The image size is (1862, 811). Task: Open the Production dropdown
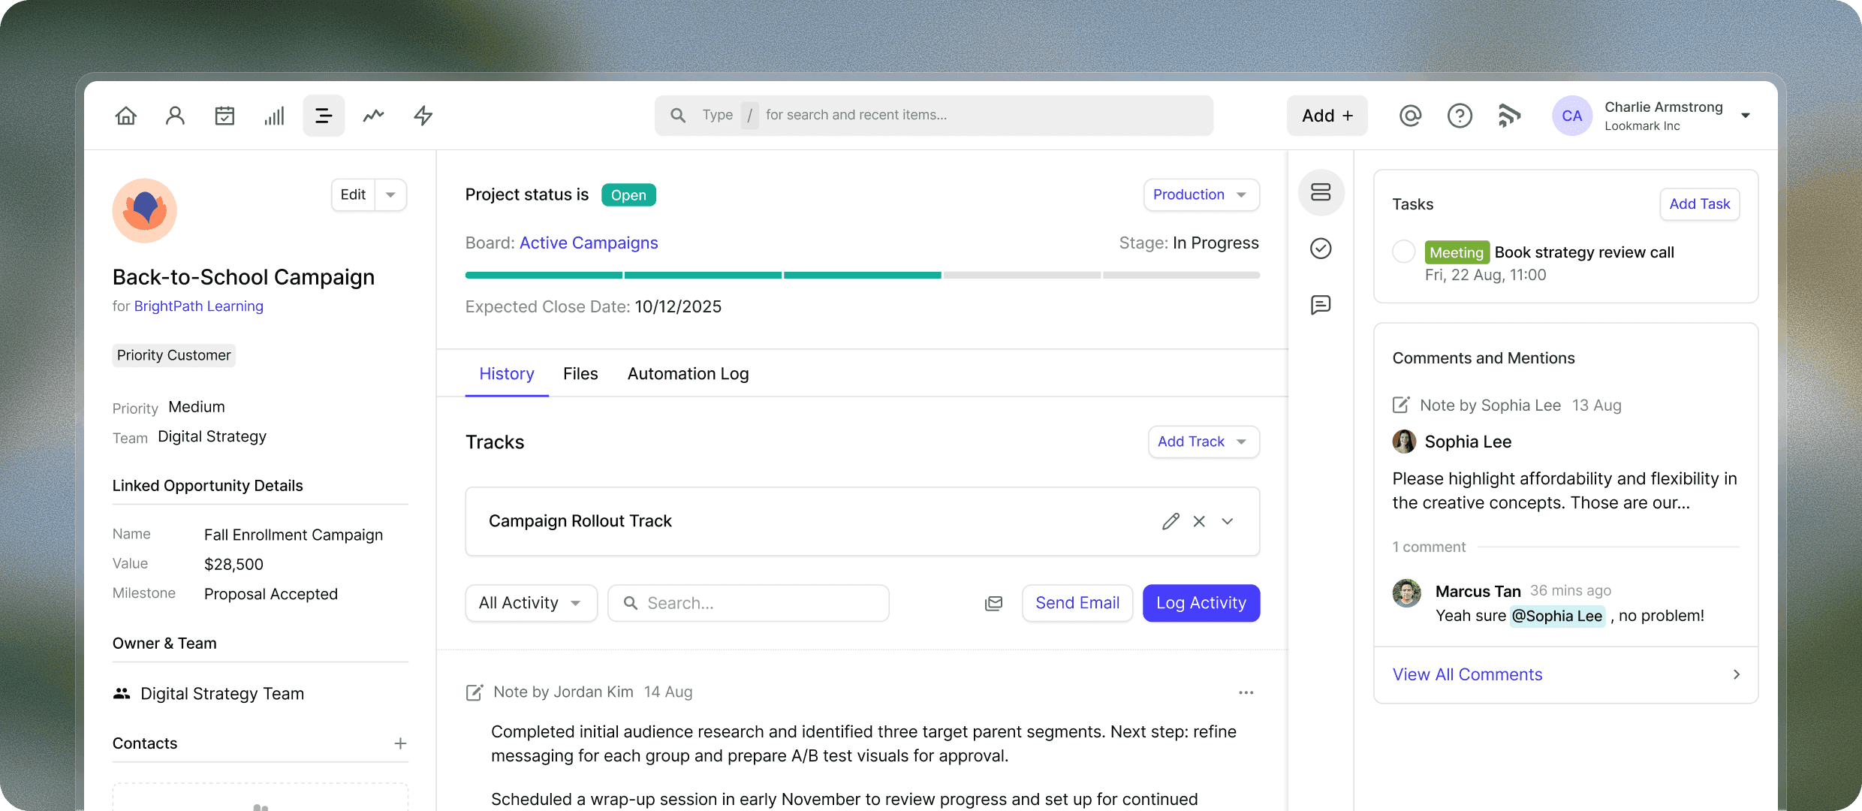1201,194
